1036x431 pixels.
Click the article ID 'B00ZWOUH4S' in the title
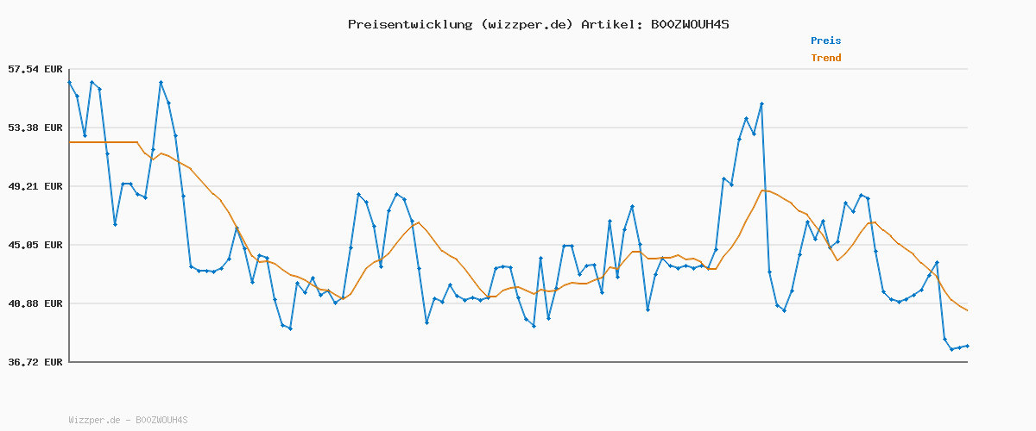689,24
